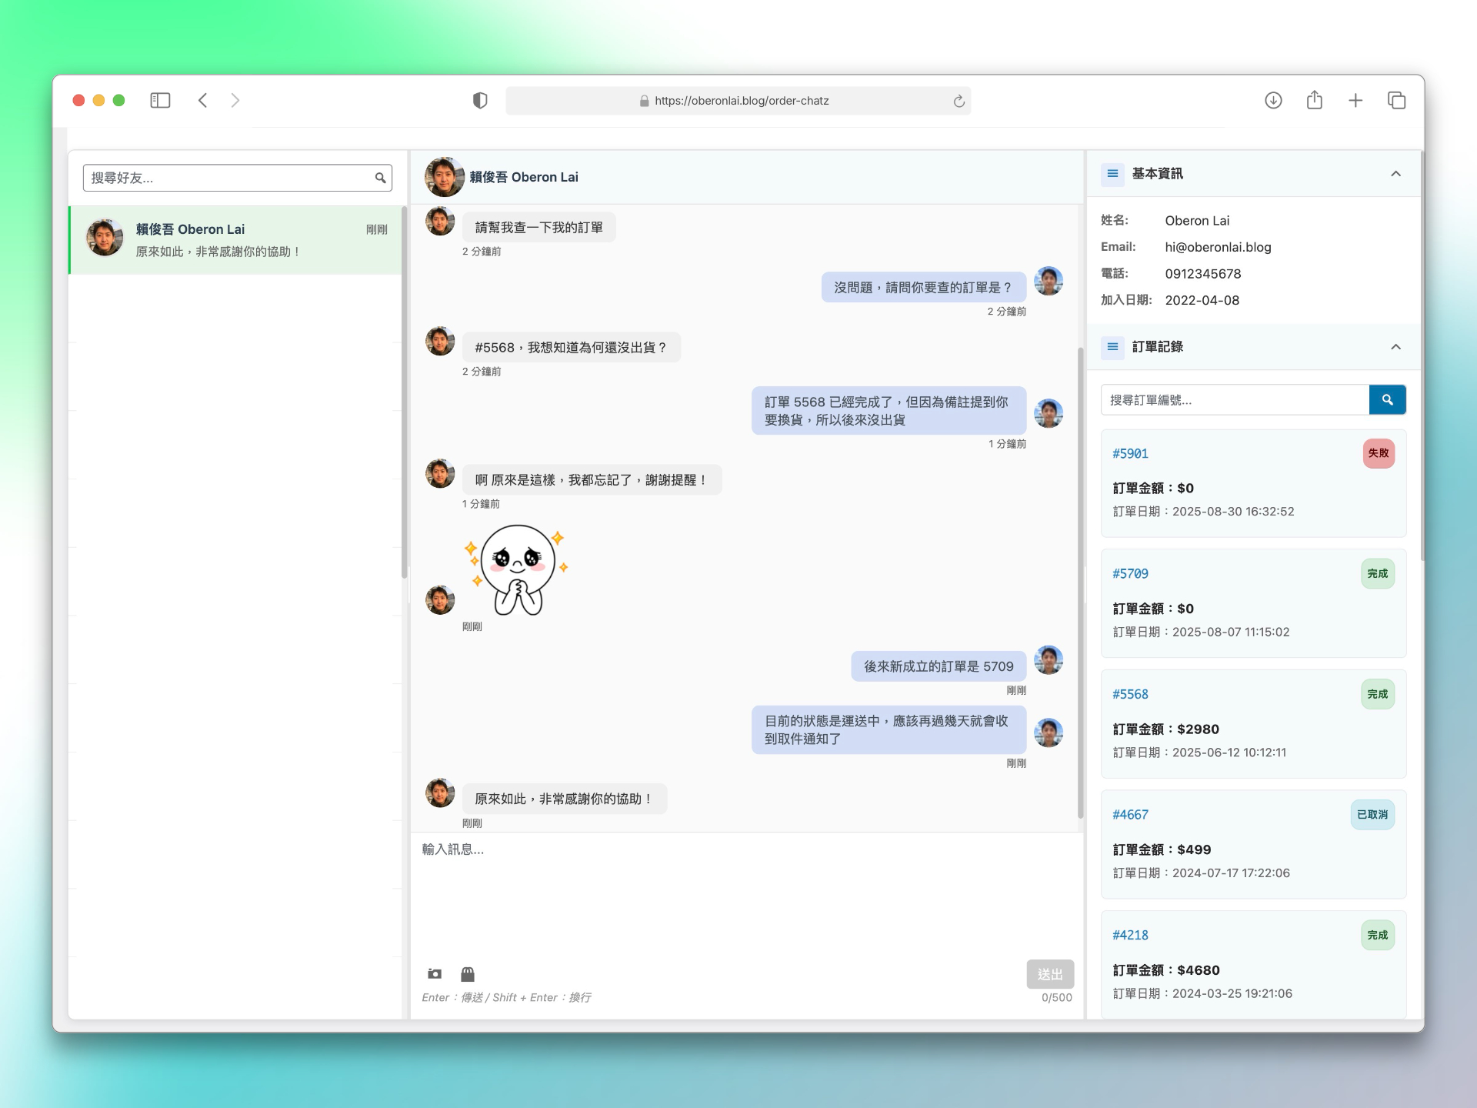Click the browser sidebar toggle icon
This screenshot has width=1477, height=1108.
point(160,101)
